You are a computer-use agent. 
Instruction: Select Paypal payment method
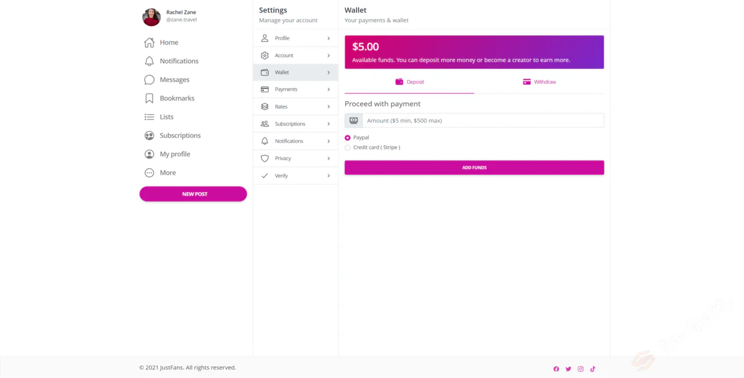click(x=348, y=138)
